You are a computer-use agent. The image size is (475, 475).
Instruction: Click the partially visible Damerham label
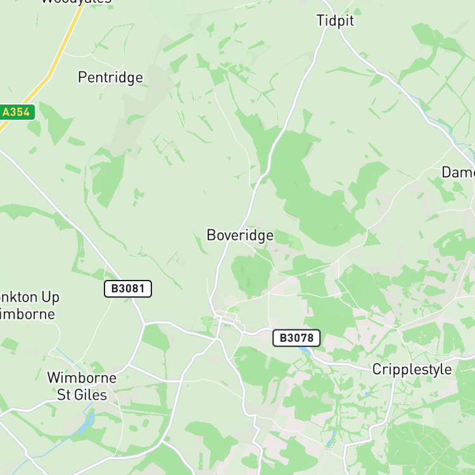tap(458, 172)
